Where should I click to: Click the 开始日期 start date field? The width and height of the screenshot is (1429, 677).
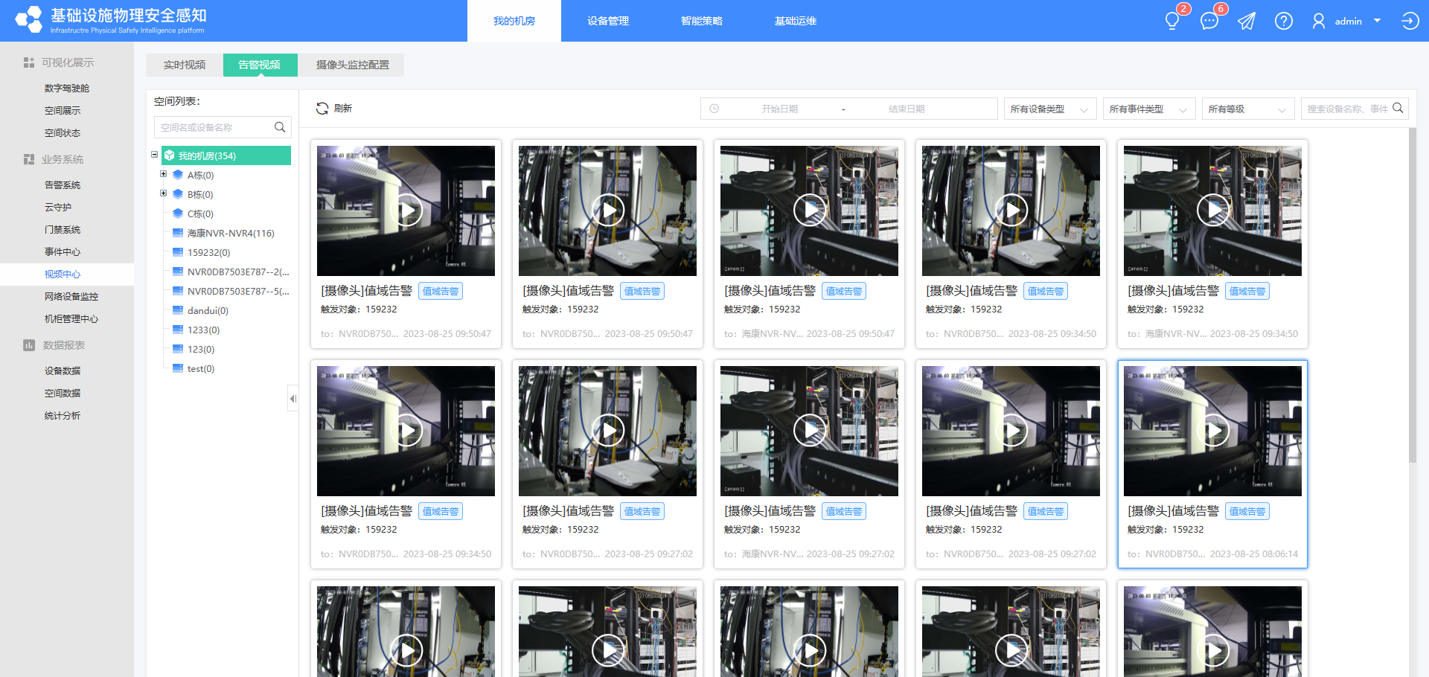(x=779, y=109)
